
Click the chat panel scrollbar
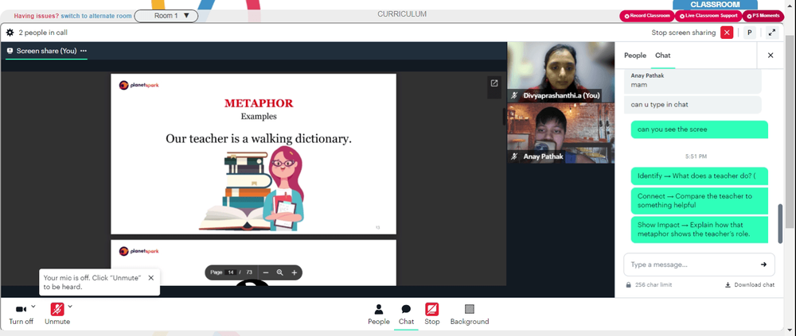780,223
